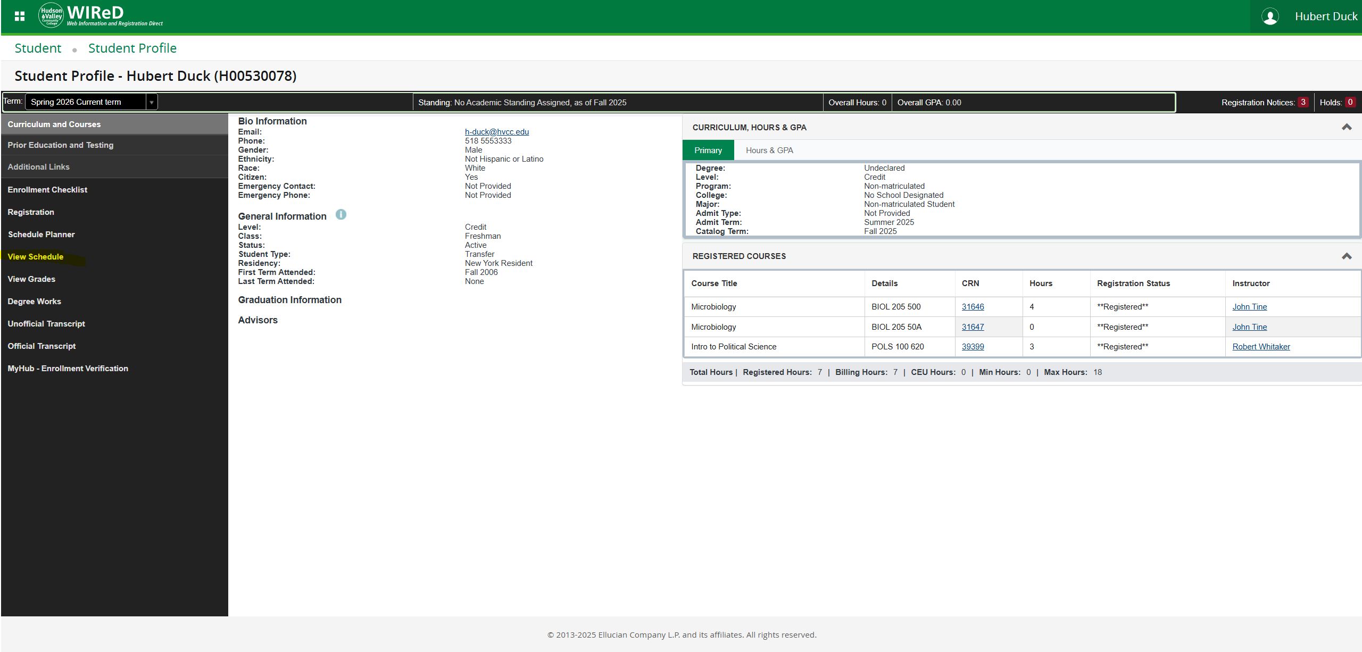The width and height of the screenshot is (1362, 652).
Task: Click the Holds count badge
Action: click(1349, 102)
